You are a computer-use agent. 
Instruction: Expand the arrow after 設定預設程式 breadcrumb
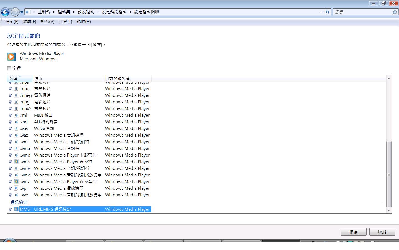pos(130,12)
